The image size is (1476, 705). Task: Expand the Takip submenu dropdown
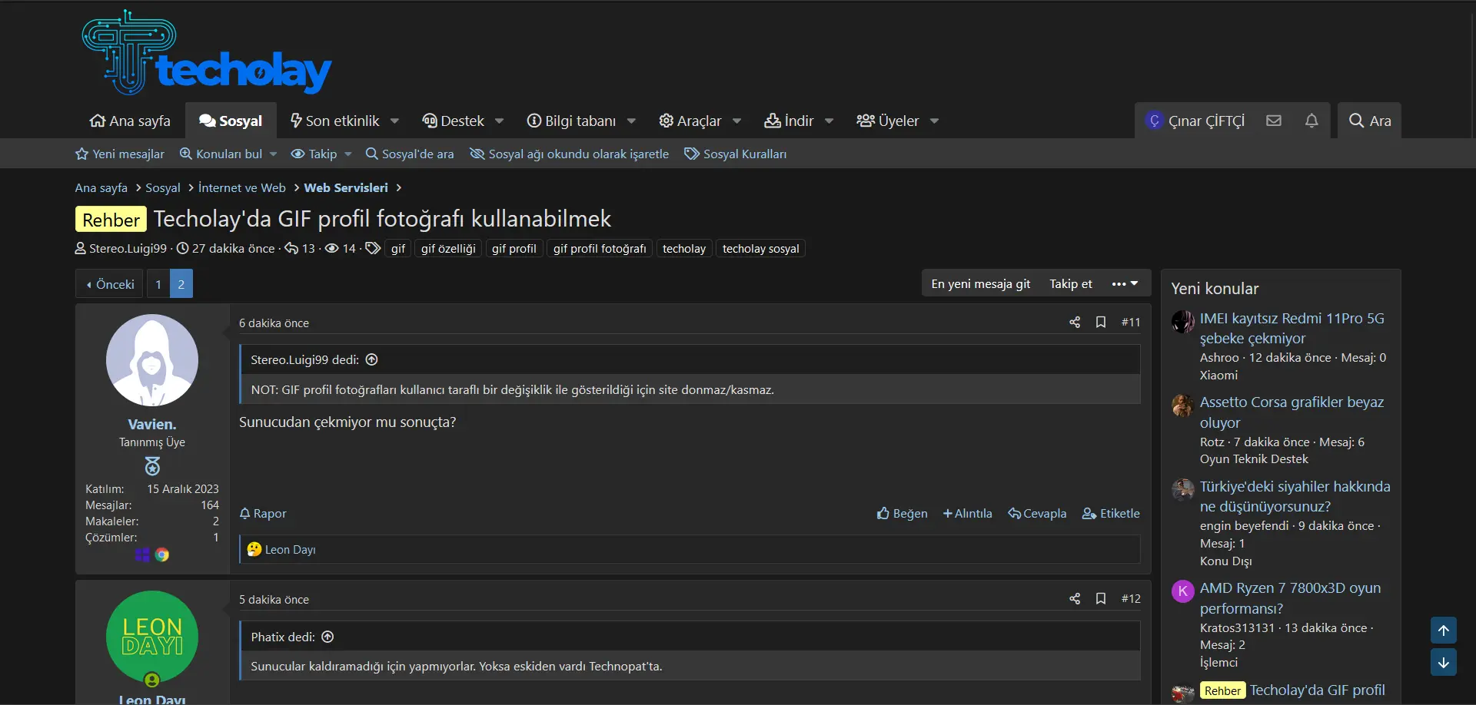click(x=347, y=154)
